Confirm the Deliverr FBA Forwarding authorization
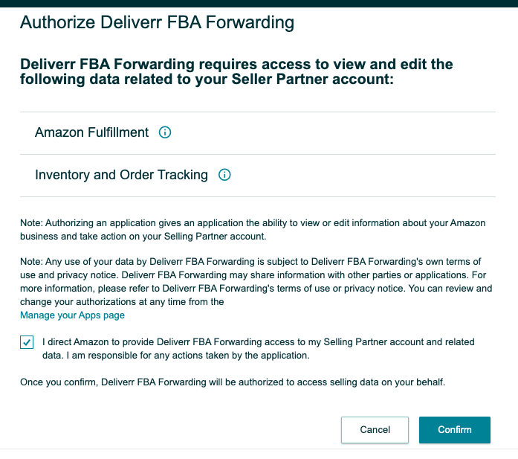518x459 pixels. coord(455,429)
